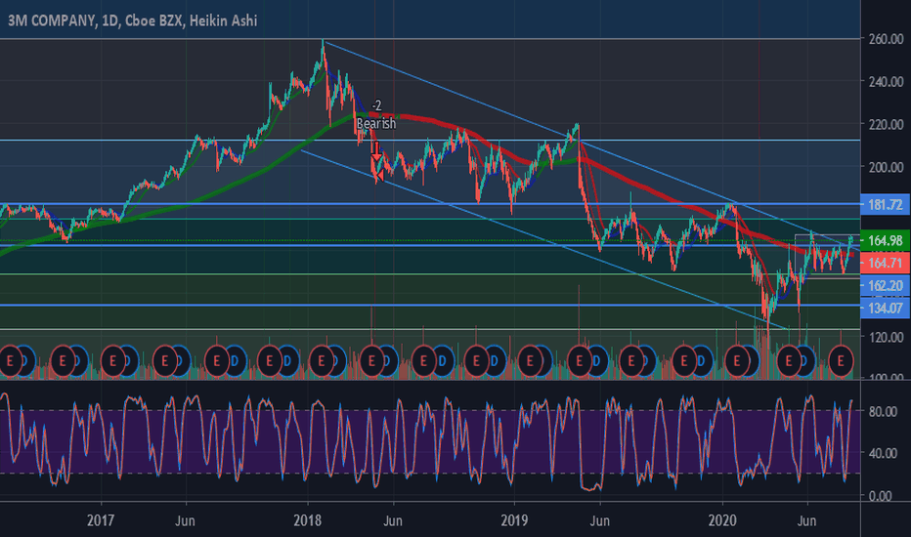Click the 40.00 oscillator axis value

[883, 453]
